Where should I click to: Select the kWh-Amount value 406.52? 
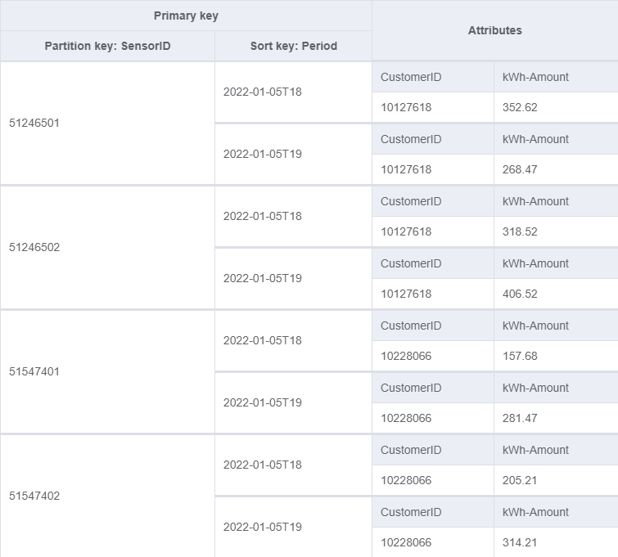tap(520, 294)
